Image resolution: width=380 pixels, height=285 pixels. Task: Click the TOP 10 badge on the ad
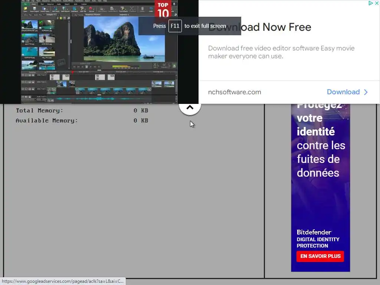(163, 10)
